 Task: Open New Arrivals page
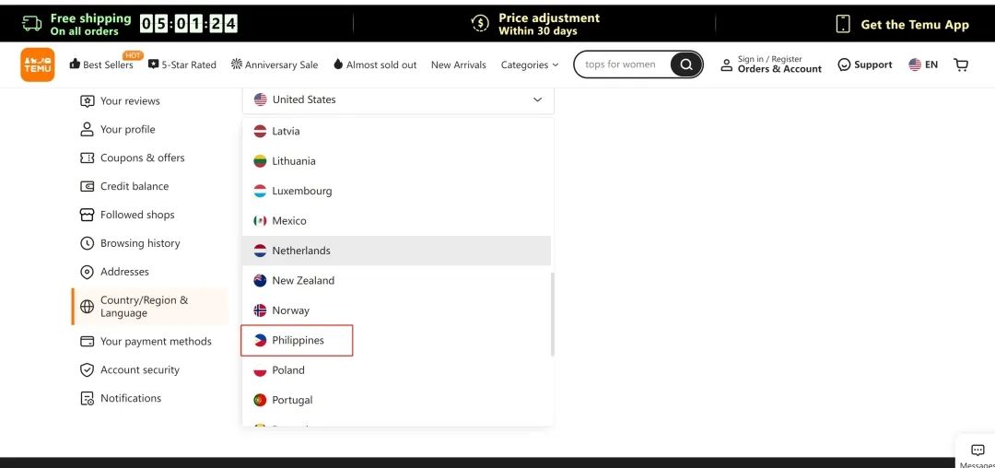458,64
